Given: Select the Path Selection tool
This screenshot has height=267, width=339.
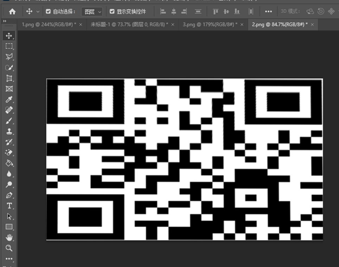Looking at the screenshot, I should pyautogui.click(x=9, y=216).
